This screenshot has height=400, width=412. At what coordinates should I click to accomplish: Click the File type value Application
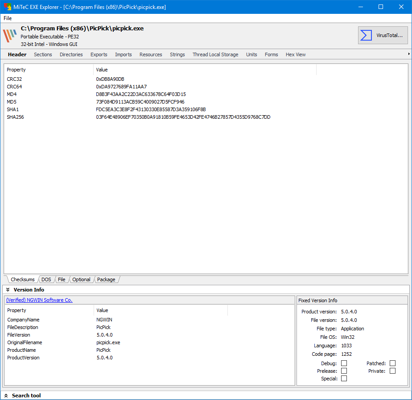352,329
